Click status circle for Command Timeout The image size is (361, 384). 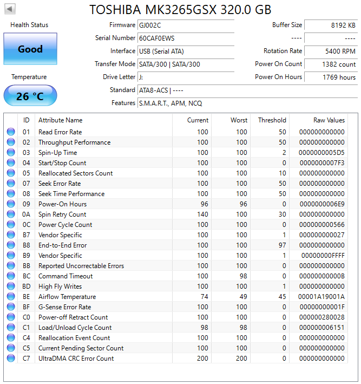11,276
